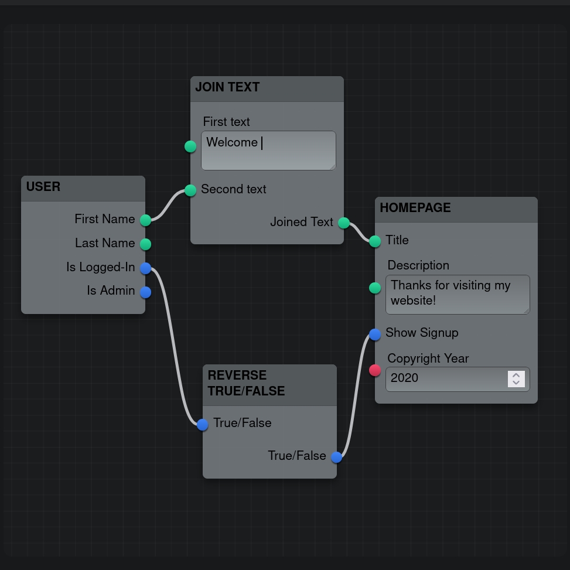The height and width of the screenshot is (570, 570).
Task: Click the Show Signup label
Action: coord(422,333)
